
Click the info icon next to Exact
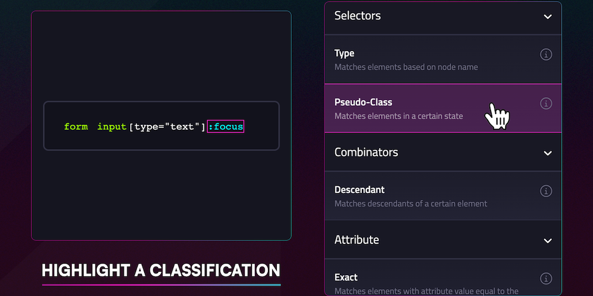click(x=546, y=279)
